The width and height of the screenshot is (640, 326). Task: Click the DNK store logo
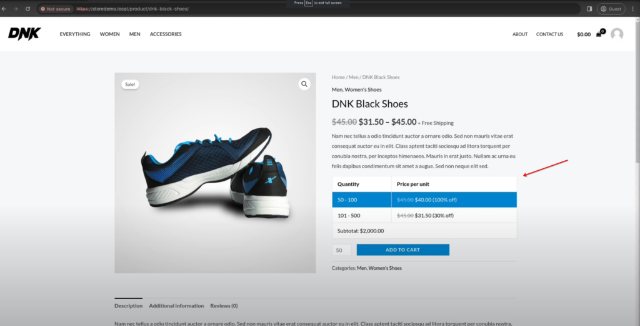click(x=24, y=34)
